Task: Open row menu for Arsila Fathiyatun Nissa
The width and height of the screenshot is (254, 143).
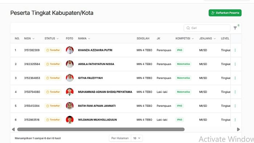Action: pyautogui.click(x=235, y=64)
